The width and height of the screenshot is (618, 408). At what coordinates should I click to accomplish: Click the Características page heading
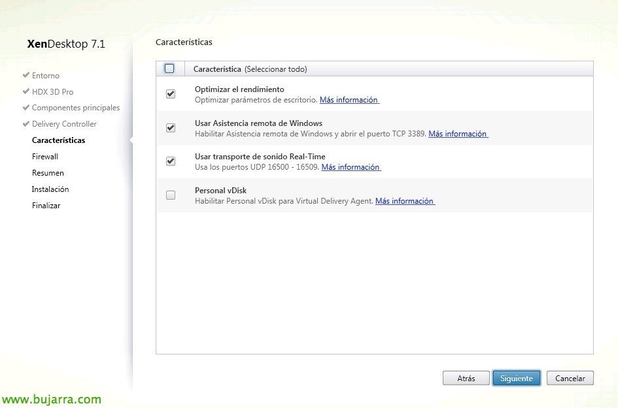[x=184, y=42]
